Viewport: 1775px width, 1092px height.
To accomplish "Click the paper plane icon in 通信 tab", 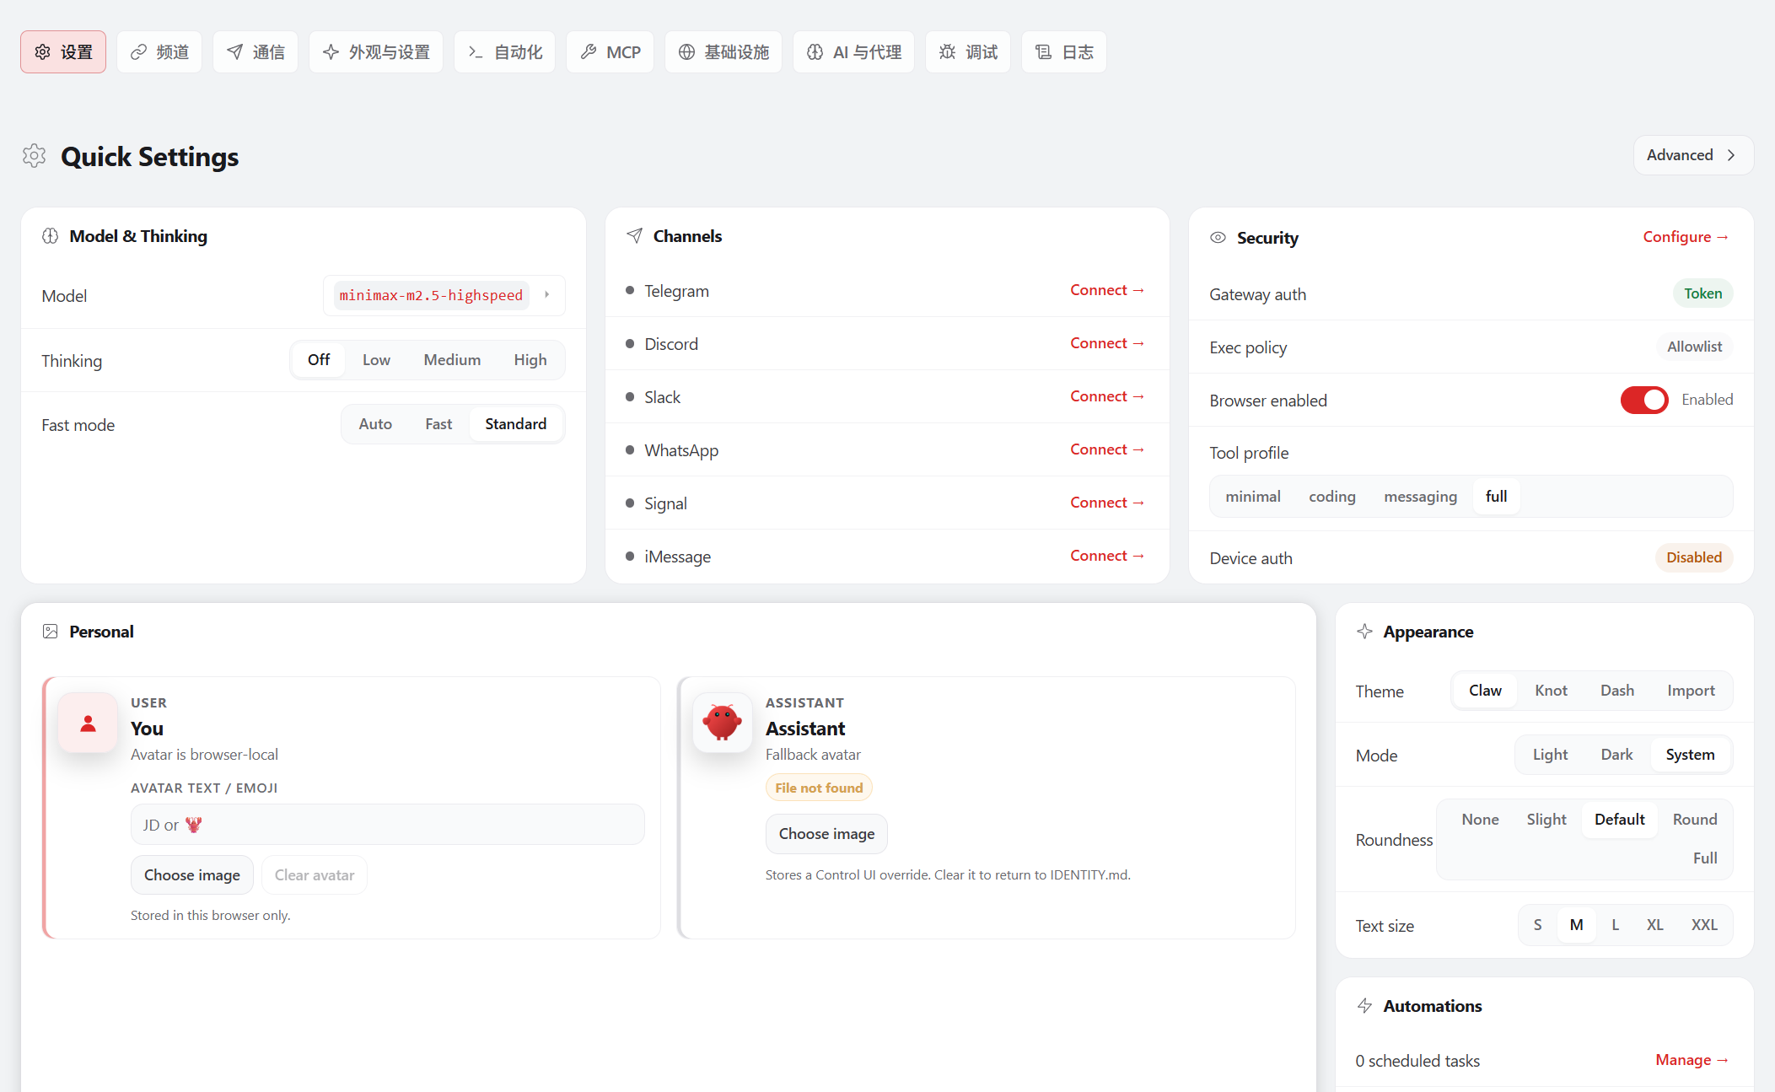I will point(234,52).
